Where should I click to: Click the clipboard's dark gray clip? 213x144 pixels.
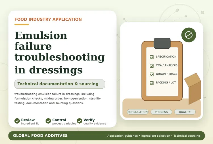point(162,43)
